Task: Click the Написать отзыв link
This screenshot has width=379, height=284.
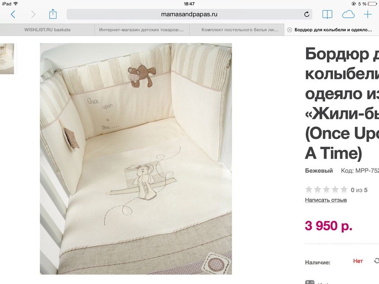Action: [326, 200]
